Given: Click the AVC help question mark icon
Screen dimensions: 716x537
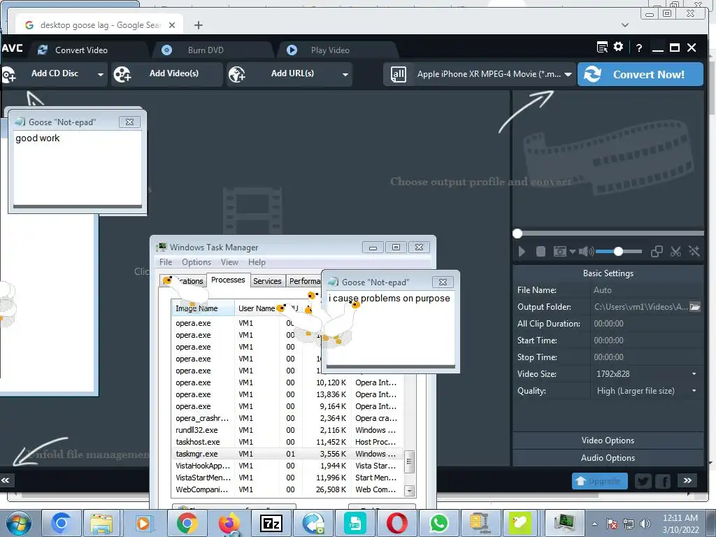Looking at the screenshot, I should point(639,48).
